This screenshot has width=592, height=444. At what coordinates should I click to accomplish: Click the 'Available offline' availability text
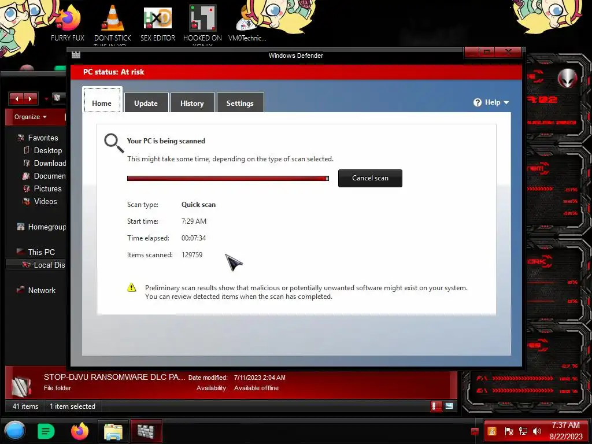(256, 388)
